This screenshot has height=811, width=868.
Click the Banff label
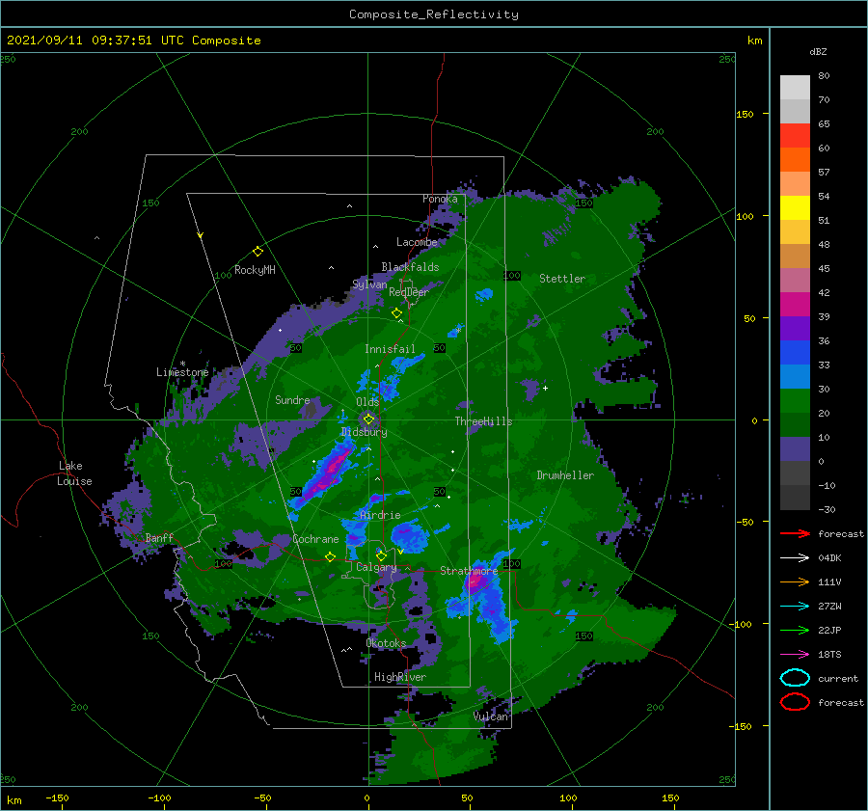coord(159,537)
